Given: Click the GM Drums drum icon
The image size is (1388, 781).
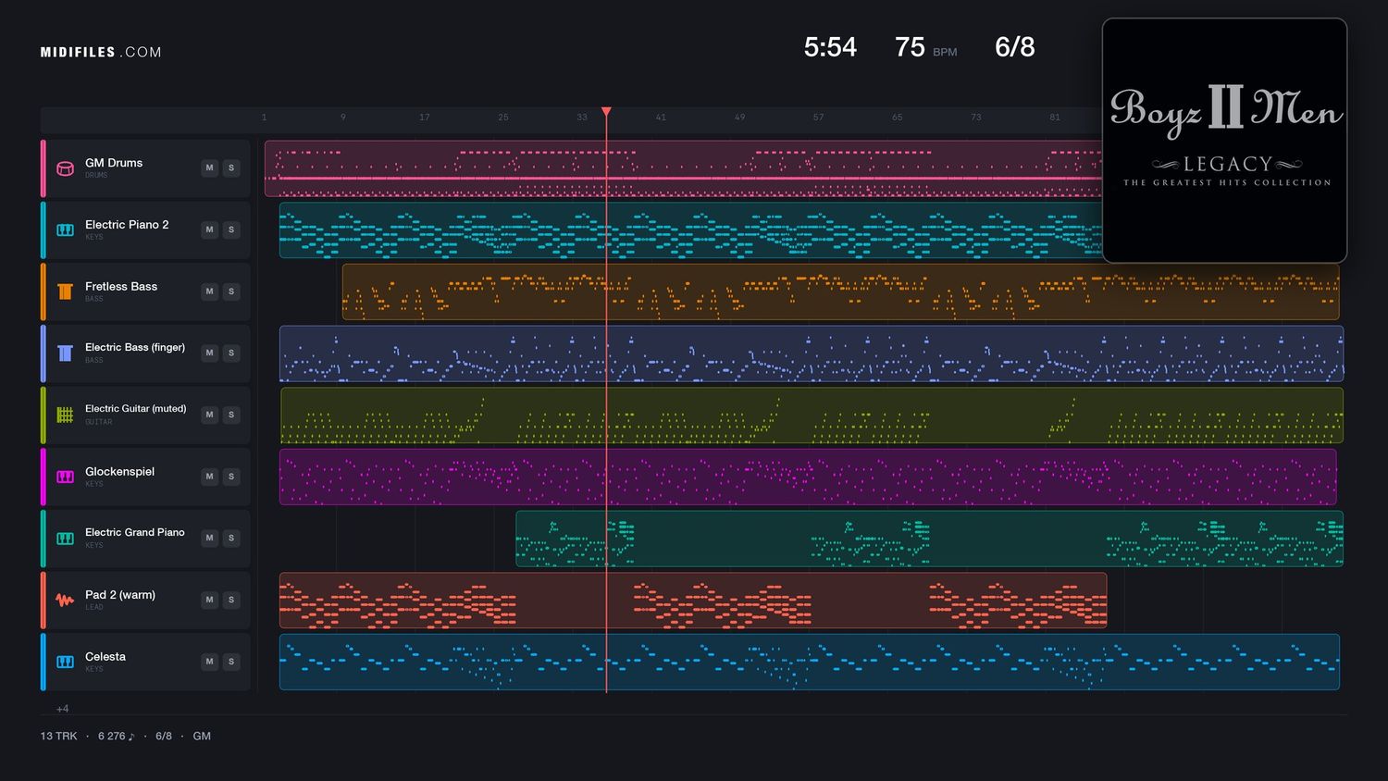Looking at the screenshot, I should click(65, 168).
